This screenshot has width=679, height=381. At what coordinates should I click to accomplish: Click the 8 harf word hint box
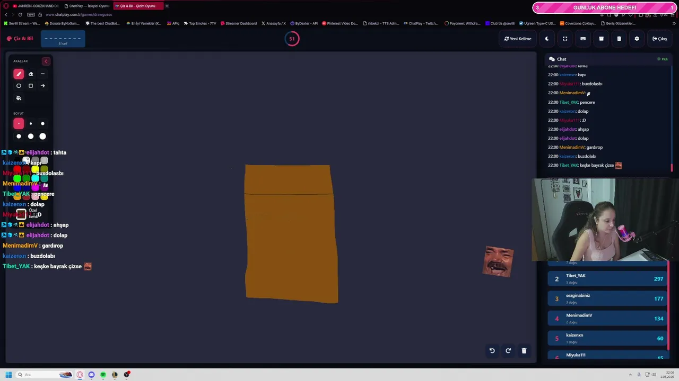coord(63,39)
